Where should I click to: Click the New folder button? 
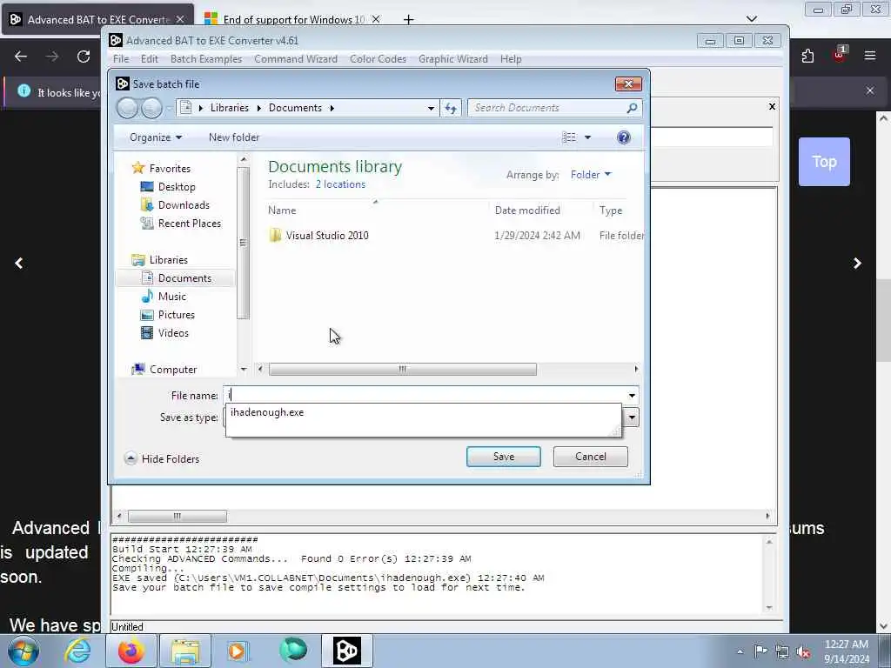click(233, 137)
